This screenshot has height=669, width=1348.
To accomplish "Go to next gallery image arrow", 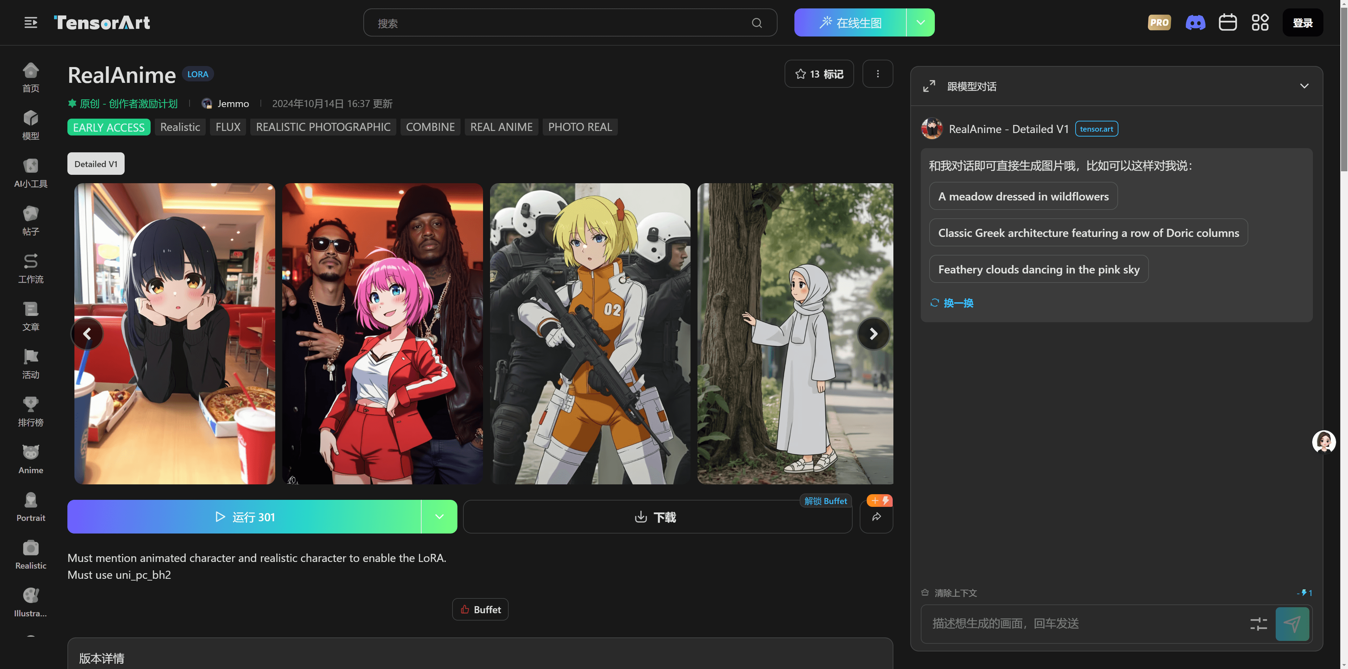I will click(x=873, y=334).
